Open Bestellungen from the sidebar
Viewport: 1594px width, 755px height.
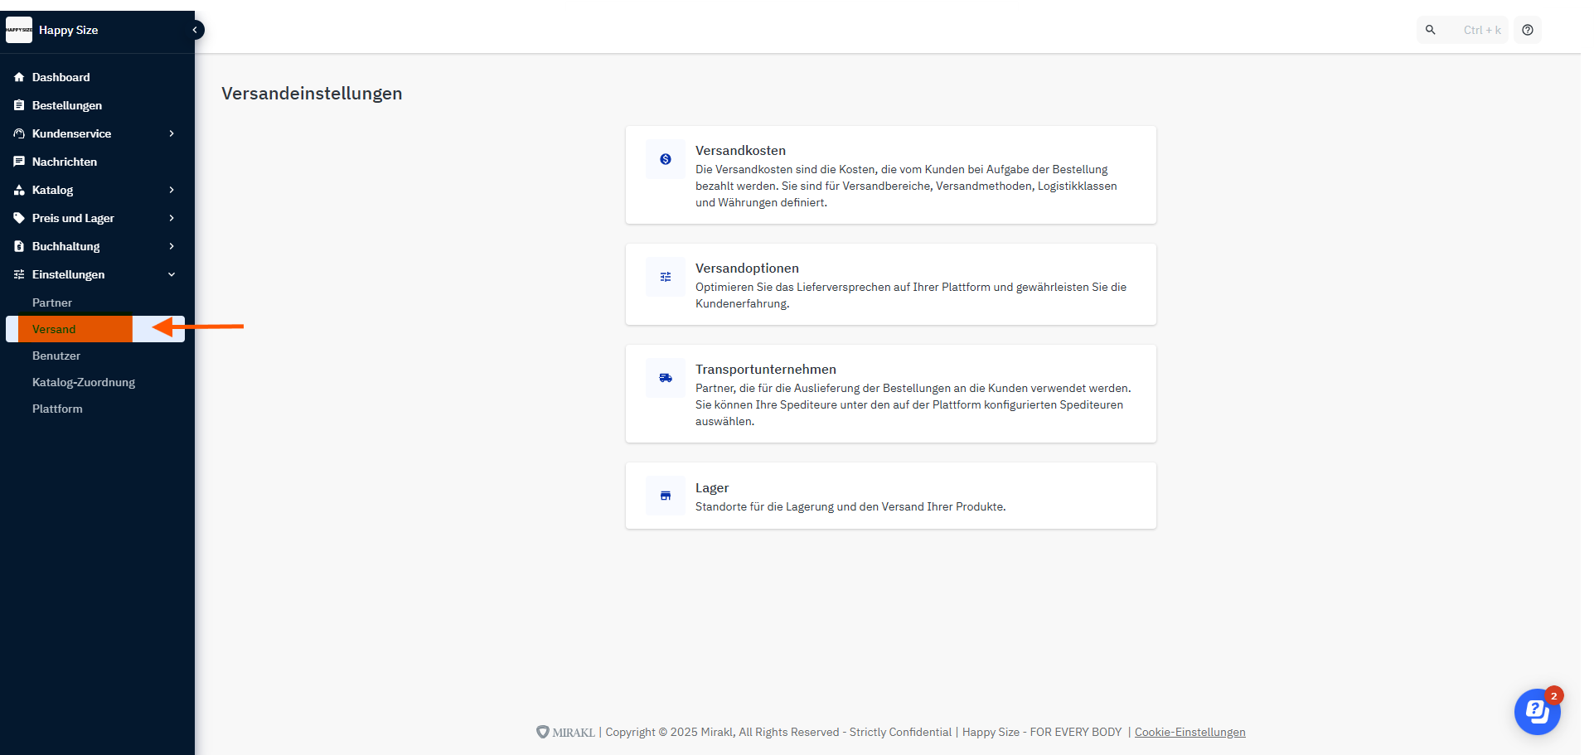click(x=66, y=105)
